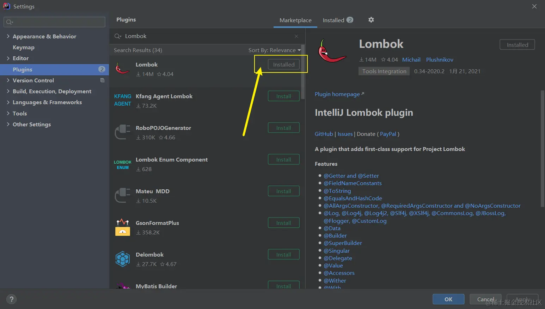Open the @ToString feature link

pos(337,191)
